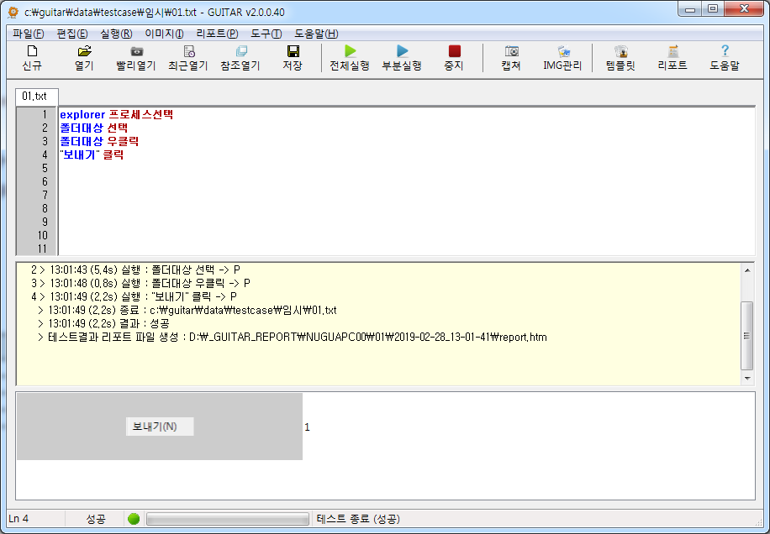
Task: Open the 파일 menu
Action: [26, 32]
